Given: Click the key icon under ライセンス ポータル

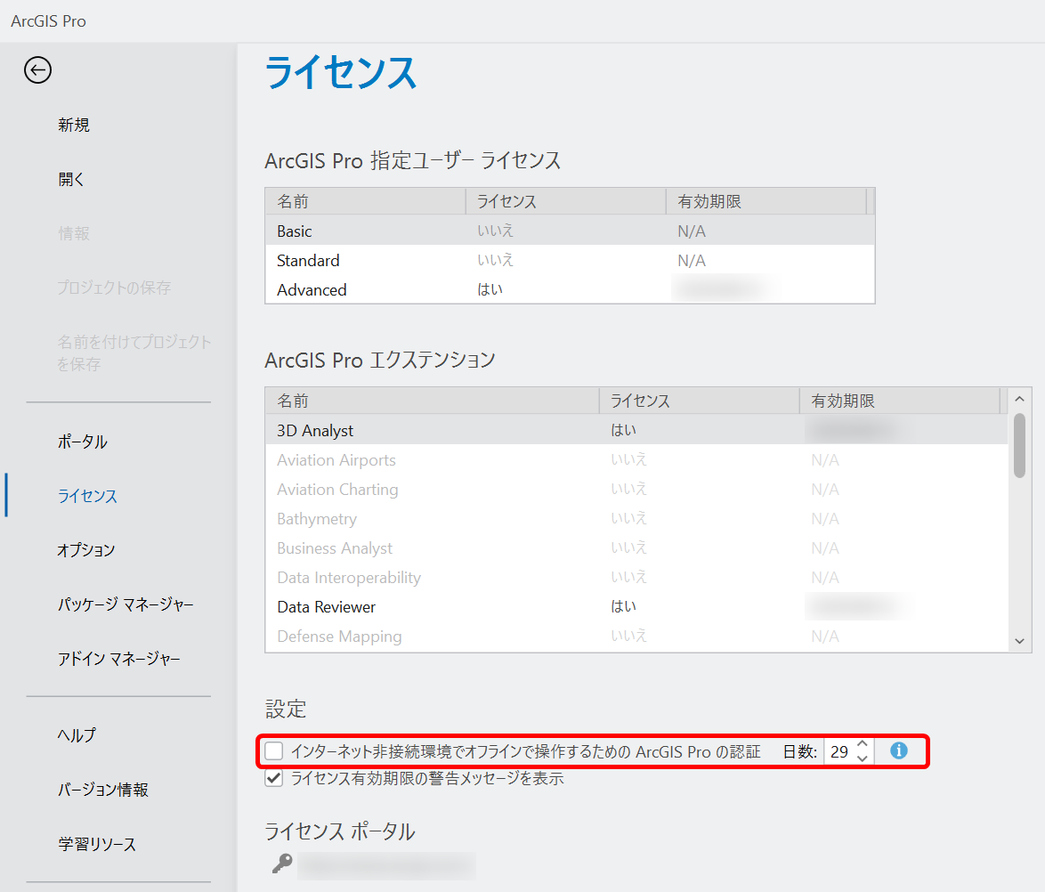Looking at the screenshot, I should pos(282,864).
